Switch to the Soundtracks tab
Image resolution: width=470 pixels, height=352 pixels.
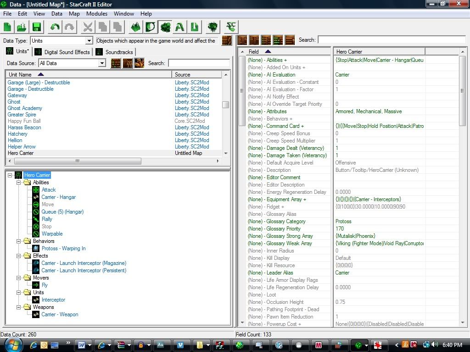[114, 52]
